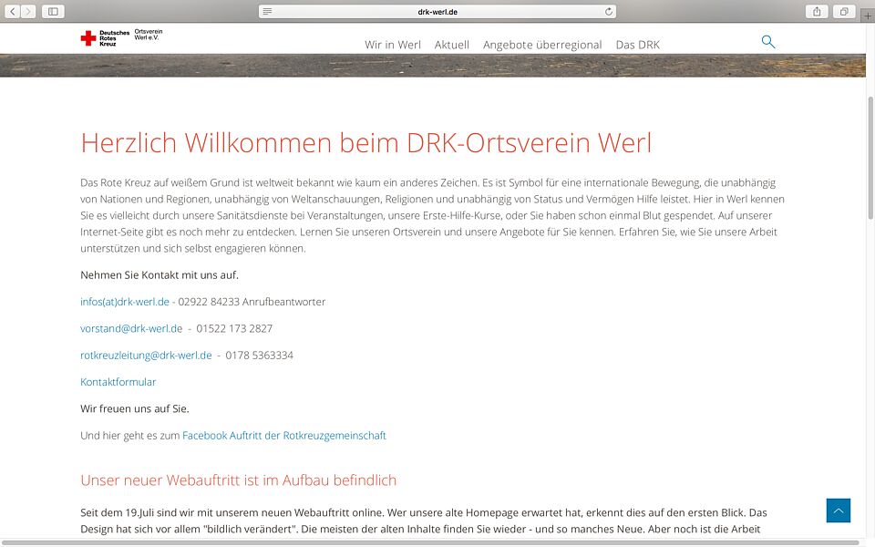
Task: Open the Aktuell menu
Action: click(x=452, y=45)
